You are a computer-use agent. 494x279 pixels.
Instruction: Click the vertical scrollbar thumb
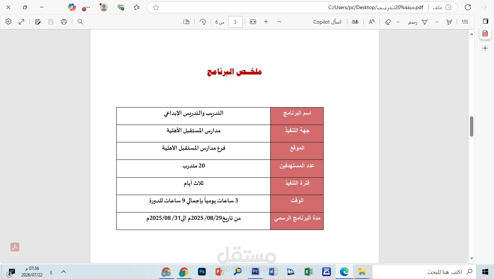(471, 126)
